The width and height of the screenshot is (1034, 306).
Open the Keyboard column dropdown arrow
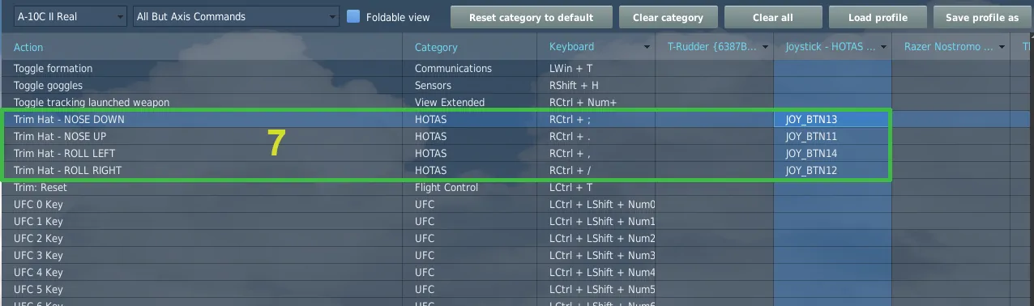coord(647,47)
